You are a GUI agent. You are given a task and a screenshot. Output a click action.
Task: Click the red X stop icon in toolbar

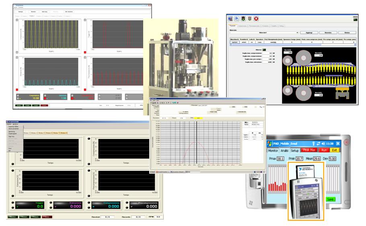(256, 18)
